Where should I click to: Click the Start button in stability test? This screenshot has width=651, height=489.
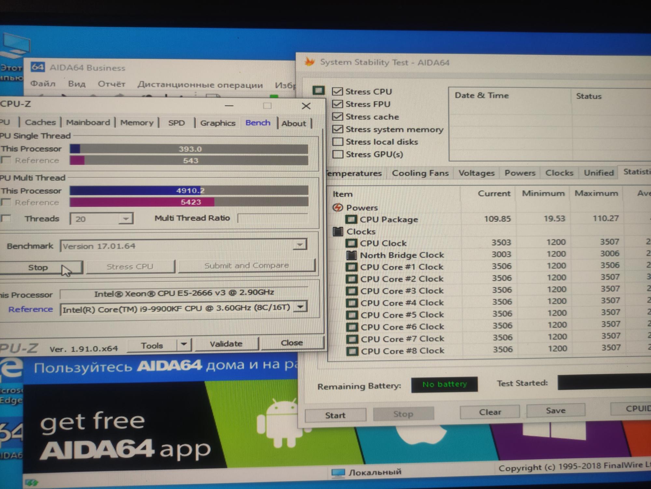tap(335, 415)
